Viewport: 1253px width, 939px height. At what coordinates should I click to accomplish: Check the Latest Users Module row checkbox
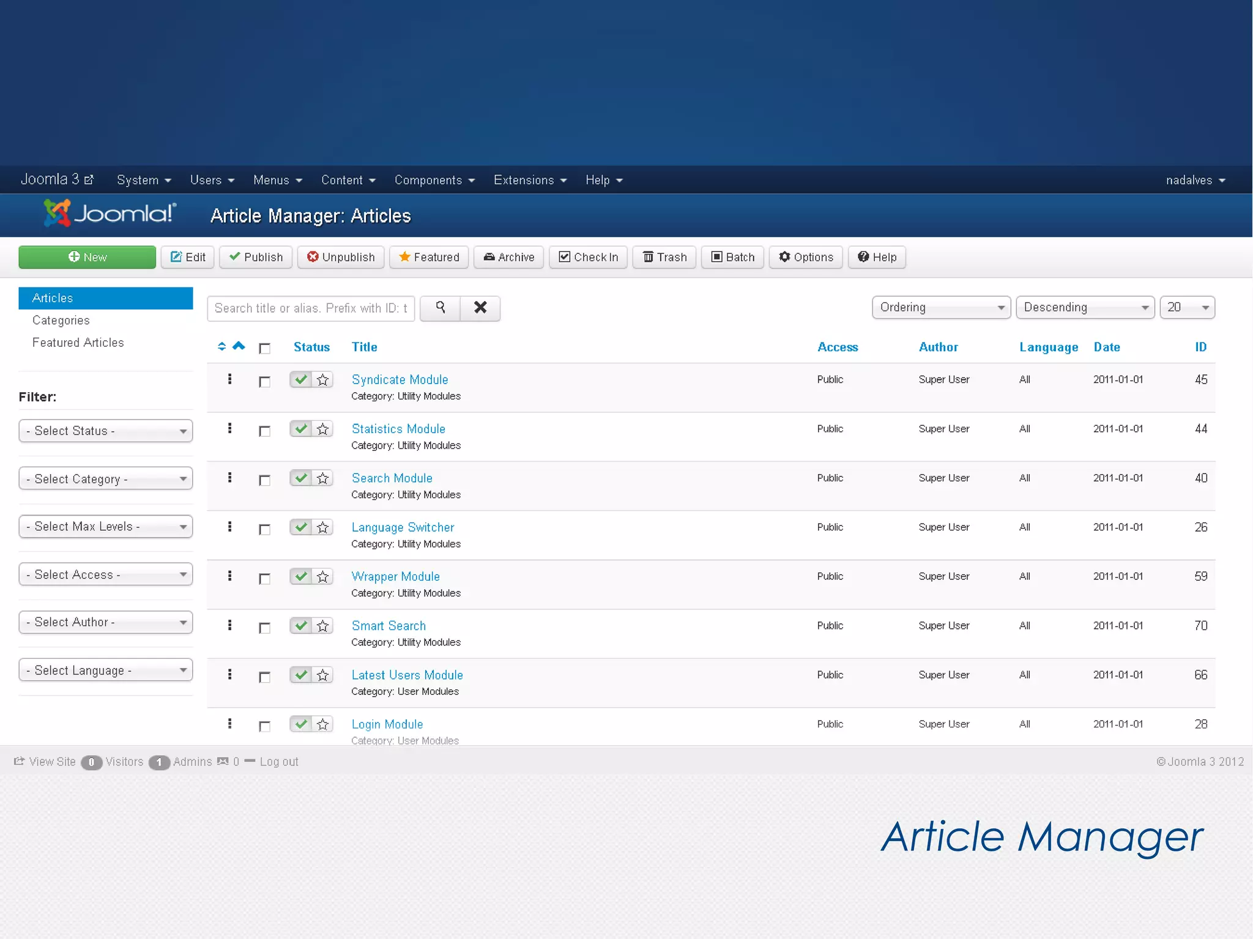coord(264,677)
